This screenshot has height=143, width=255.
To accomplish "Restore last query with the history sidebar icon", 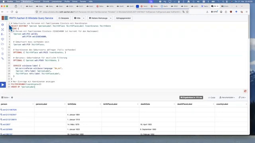I will tap(2, 49).
